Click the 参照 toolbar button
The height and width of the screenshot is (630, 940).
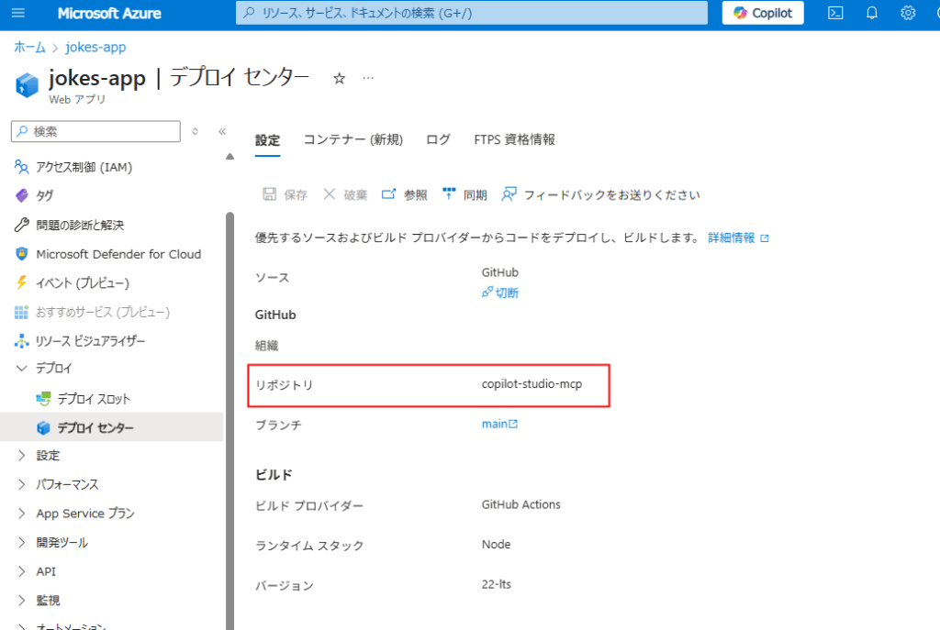pos(405,194)
